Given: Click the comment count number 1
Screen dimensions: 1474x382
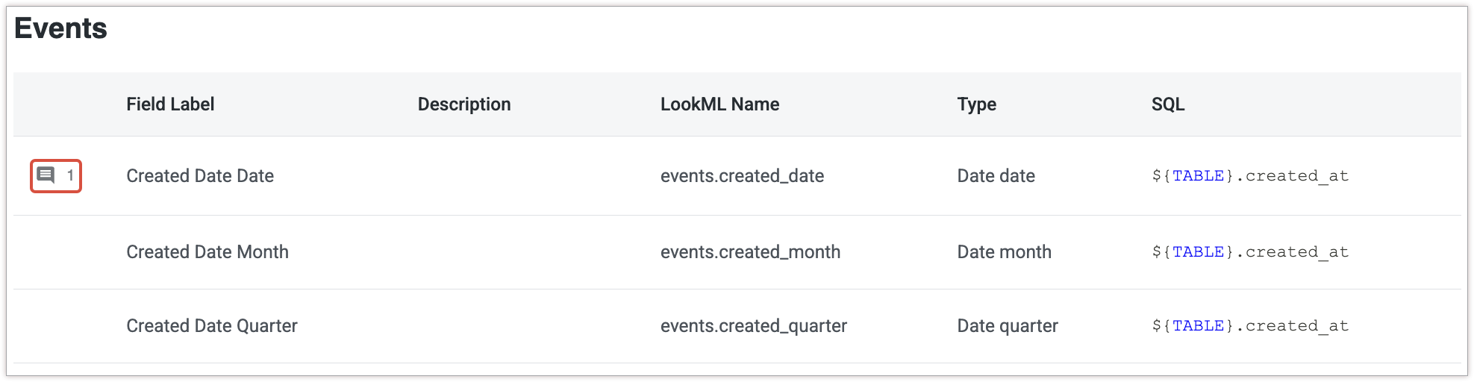Looking at the screenshot, I should coord(70,175).
